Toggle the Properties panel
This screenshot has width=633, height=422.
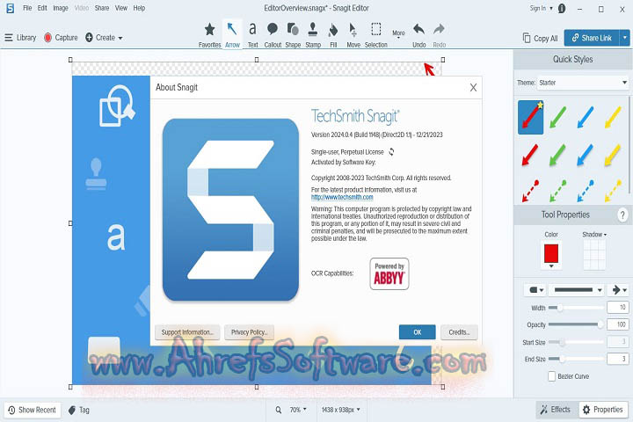pos(602,410)
